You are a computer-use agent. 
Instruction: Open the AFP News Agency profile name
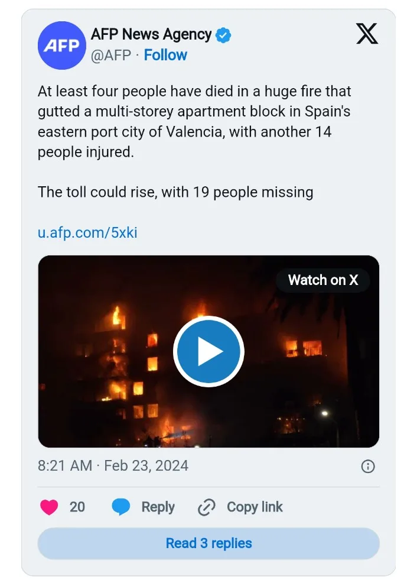(151, 35)
